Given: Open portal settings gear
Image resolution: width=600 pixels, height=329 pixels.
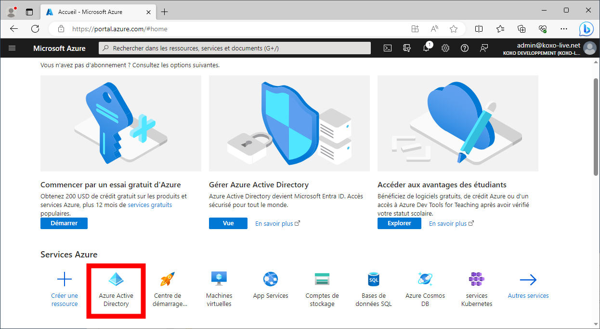Looking at the screenshot, I should click(445, 48).
